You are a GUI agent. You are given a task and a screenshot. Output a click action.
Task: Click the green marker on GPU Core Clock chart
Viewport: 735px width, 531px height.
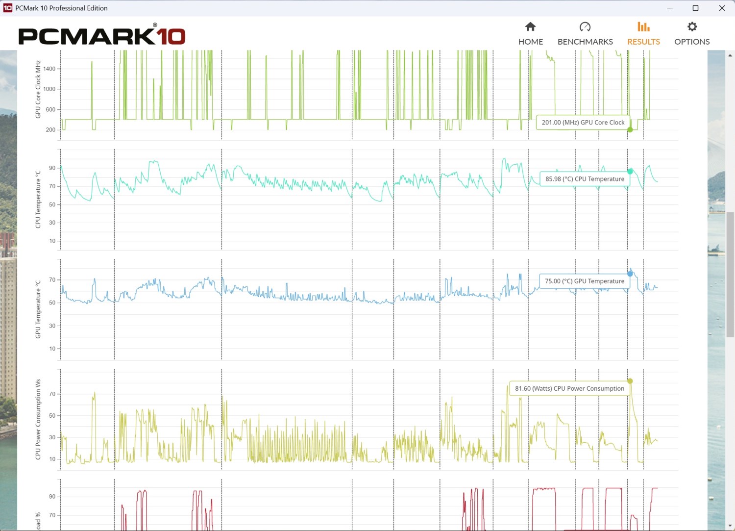coord(630,130)
